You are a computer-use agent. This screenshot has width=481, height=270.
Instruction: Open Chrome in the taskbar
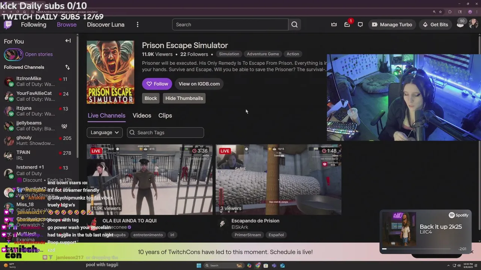coord(258,265)
